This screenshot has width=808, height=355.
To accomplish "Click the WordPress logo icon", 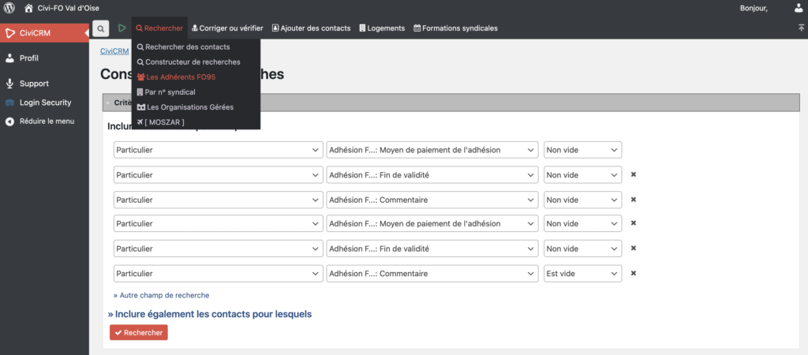I will (9, 8).
